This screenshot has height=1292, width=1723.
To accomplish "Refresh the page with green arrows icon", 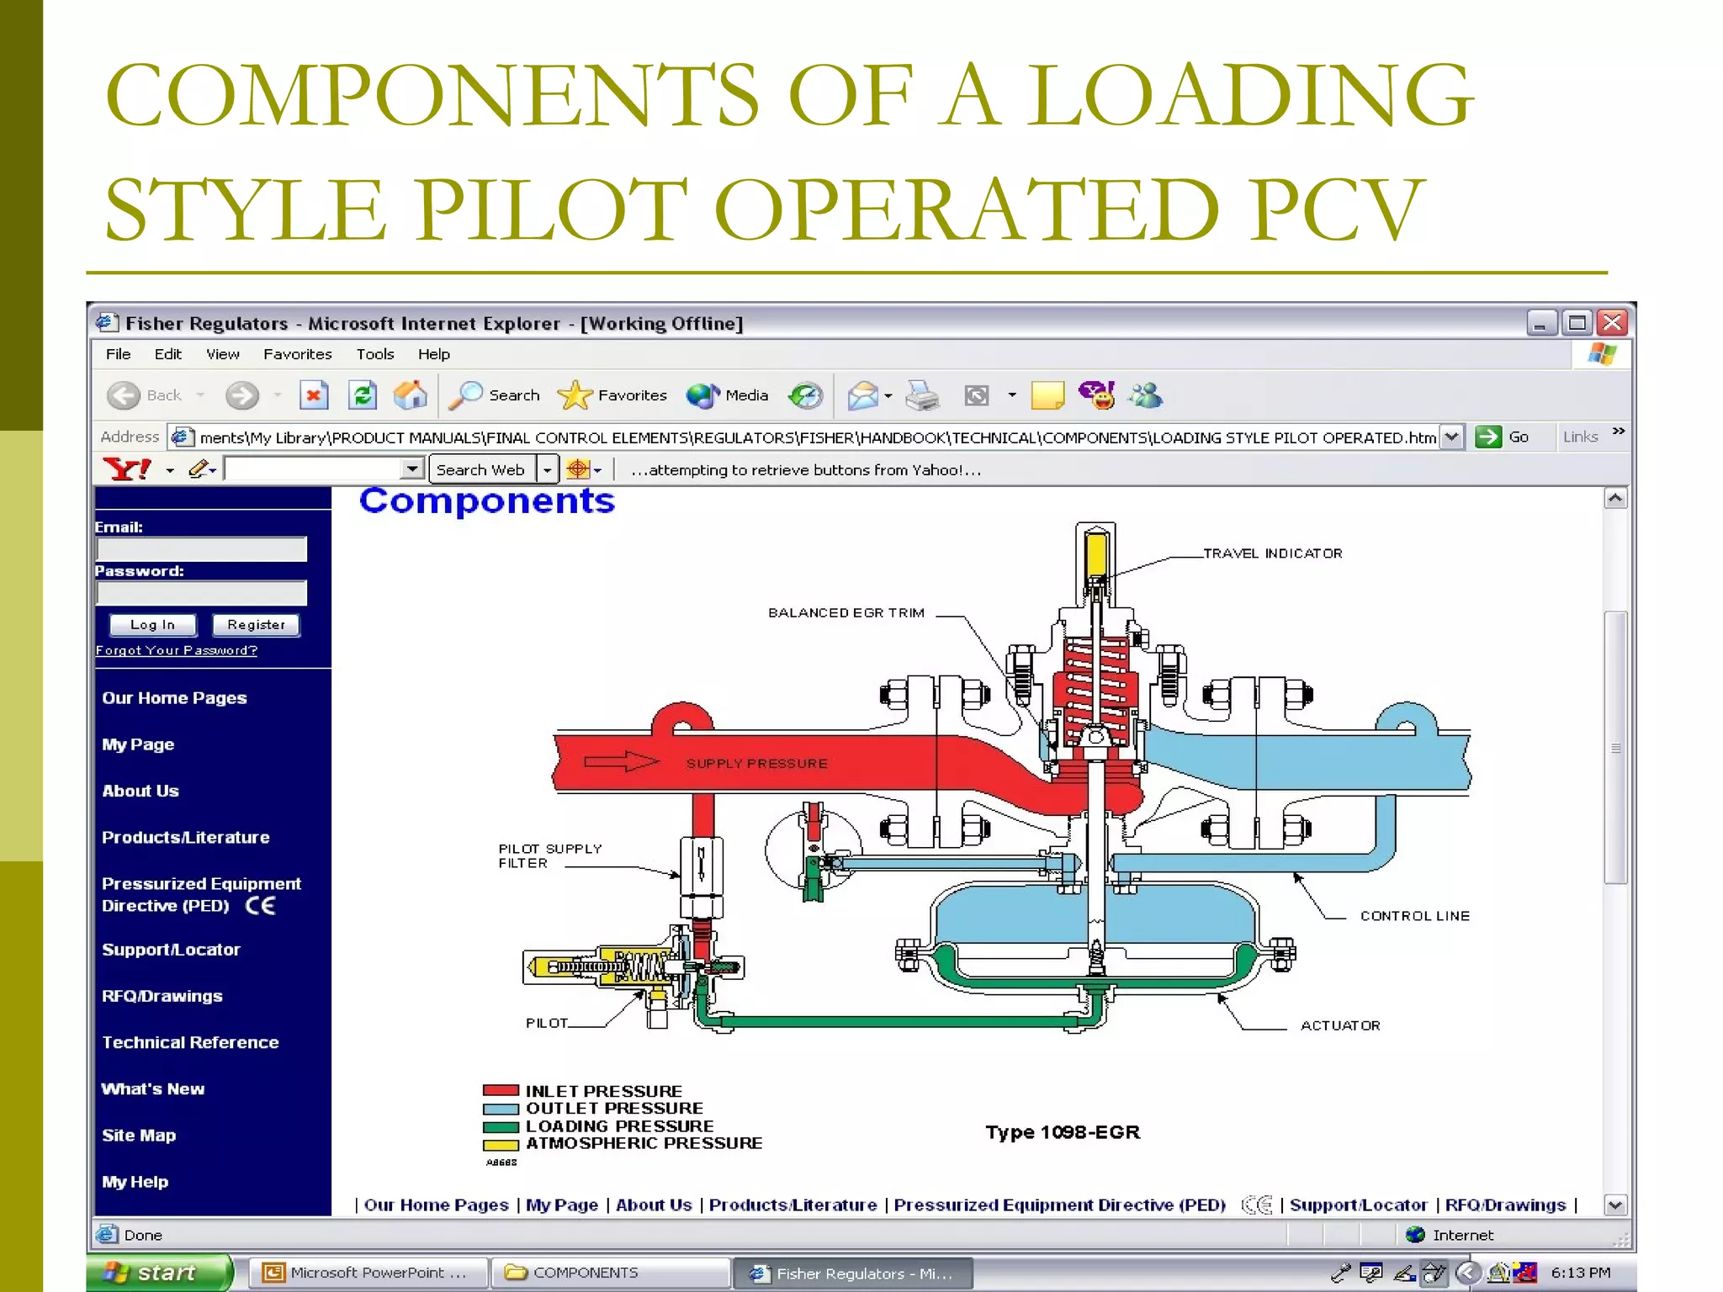I will click(363, 395).
